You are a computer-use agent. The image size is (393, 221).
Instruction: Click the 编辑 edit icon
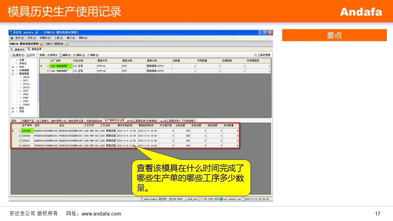[x=61, y=55]
